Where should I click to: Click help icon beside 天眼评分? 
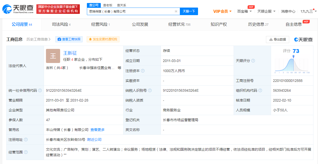253,61
